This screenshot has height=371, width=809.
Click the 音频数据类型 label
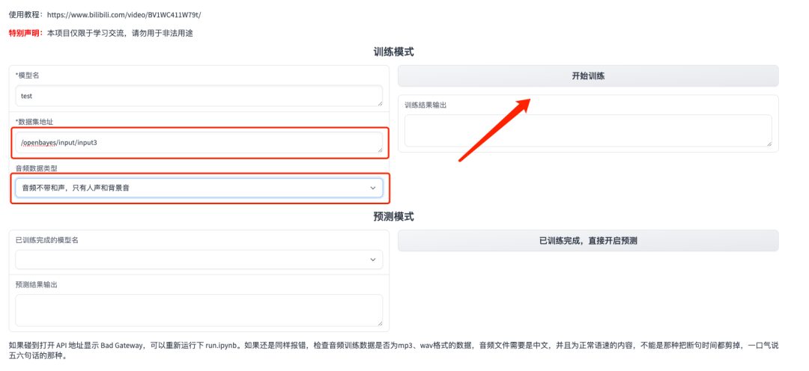[x=36, y=168]
